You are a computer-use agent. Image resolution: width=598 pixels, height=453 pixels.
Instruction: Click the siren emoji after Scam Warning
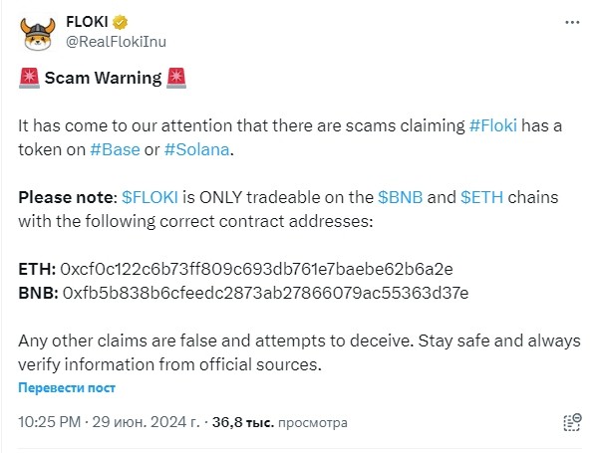pyautogui.click(x=176, y=78)
